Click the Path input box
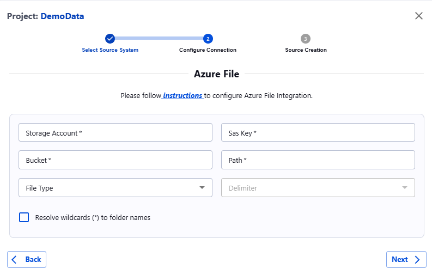The height and width of the screenshot is (275, 432). (x=318, y=160)
